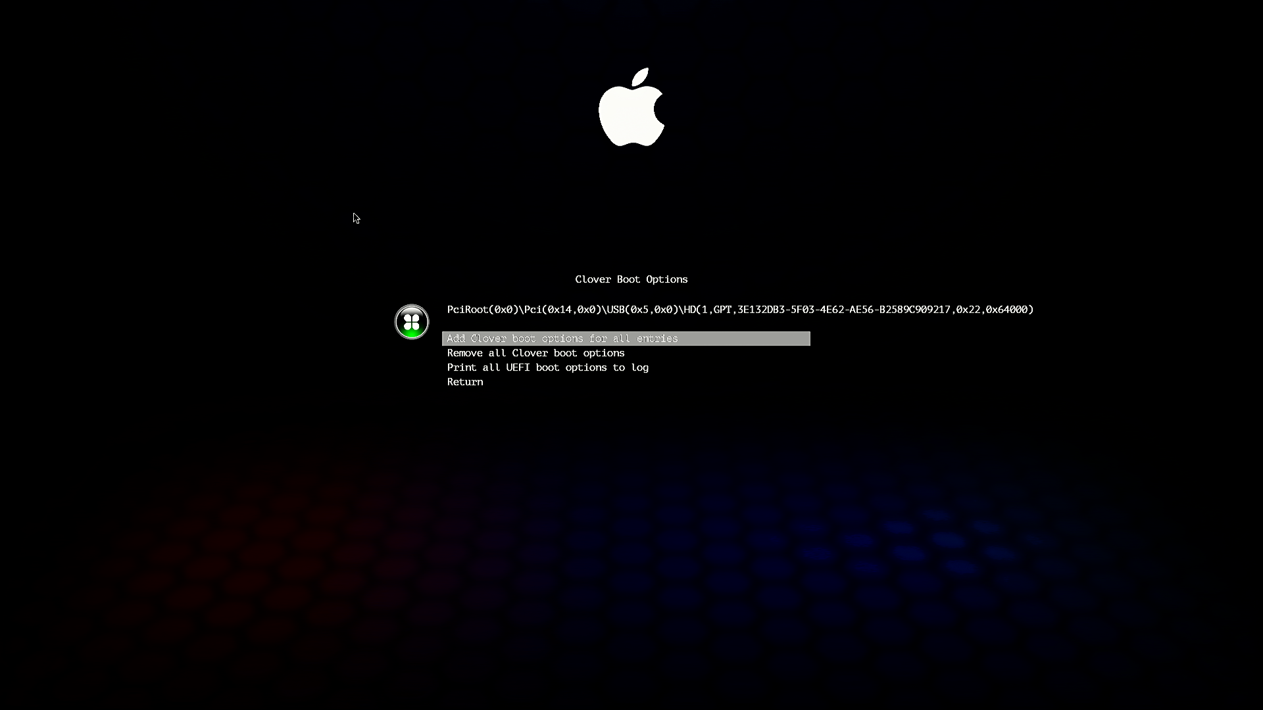Screen dimensions: 1263x710
Task: Click the PciRoot device path text
Action: [x=740, y=310]
